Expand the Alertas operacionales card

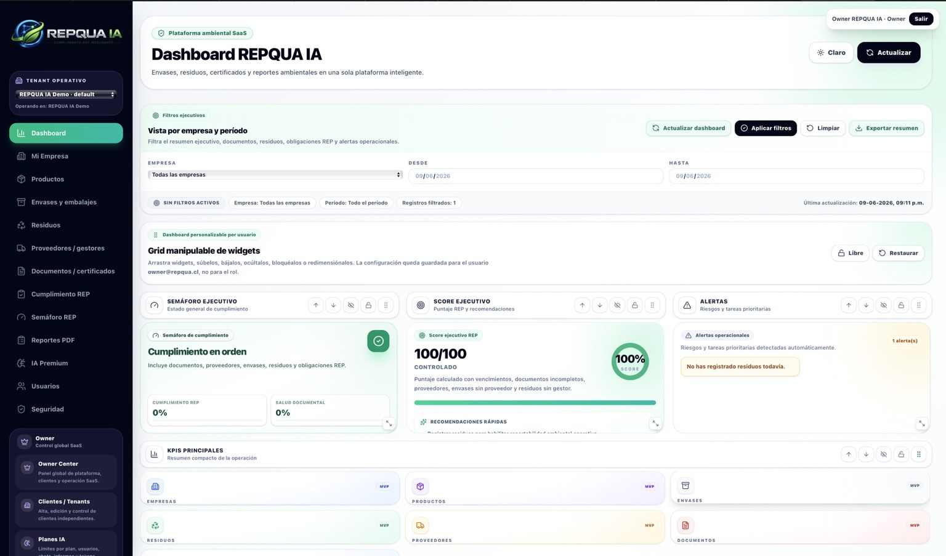tap(921, 424)
